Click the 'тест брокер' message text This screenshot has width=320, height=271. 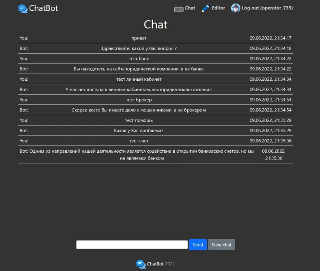139,100
